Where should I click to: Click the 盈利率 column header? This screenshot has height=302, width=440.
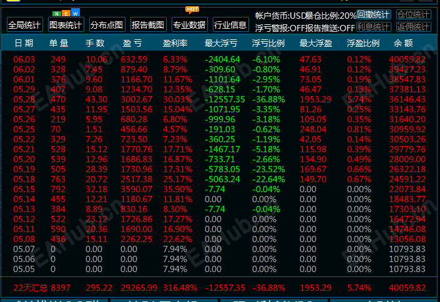(175, 43)
